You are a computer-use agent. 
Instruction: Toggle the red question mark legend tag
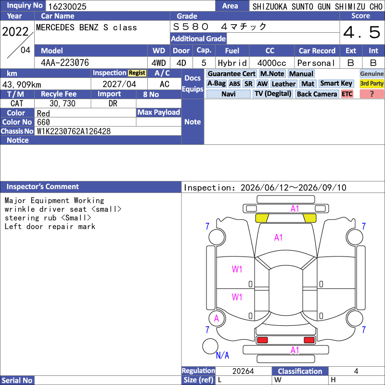372,94
